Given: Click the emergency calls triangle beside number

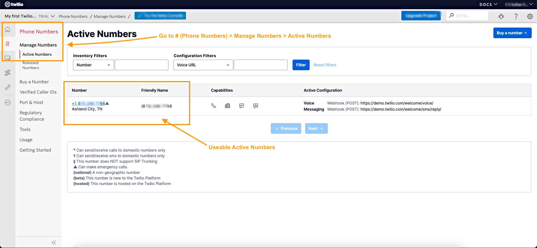Looking at the screenshot, I should point(107,103).
